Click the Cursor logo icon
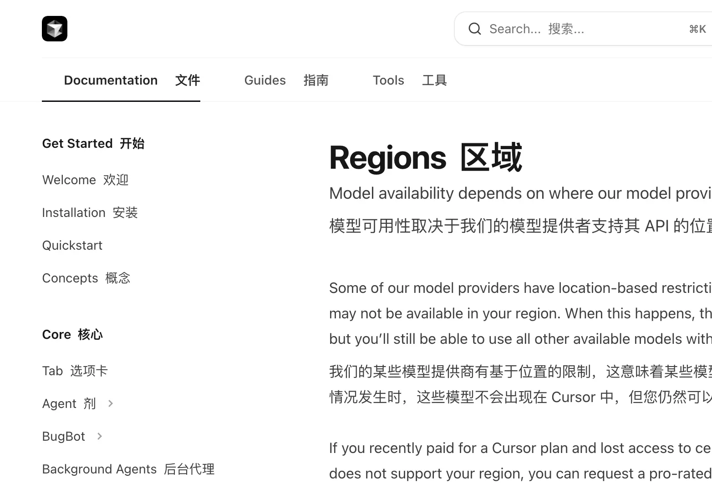The image size is (712, 483). (x=54, y=28)
